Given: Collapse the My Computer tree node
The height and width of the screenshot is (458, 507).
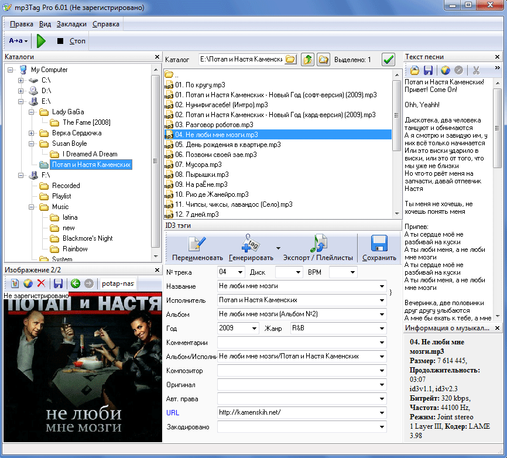Looking at the screenshot, I should pyautogui.click(x=11, y=70).
